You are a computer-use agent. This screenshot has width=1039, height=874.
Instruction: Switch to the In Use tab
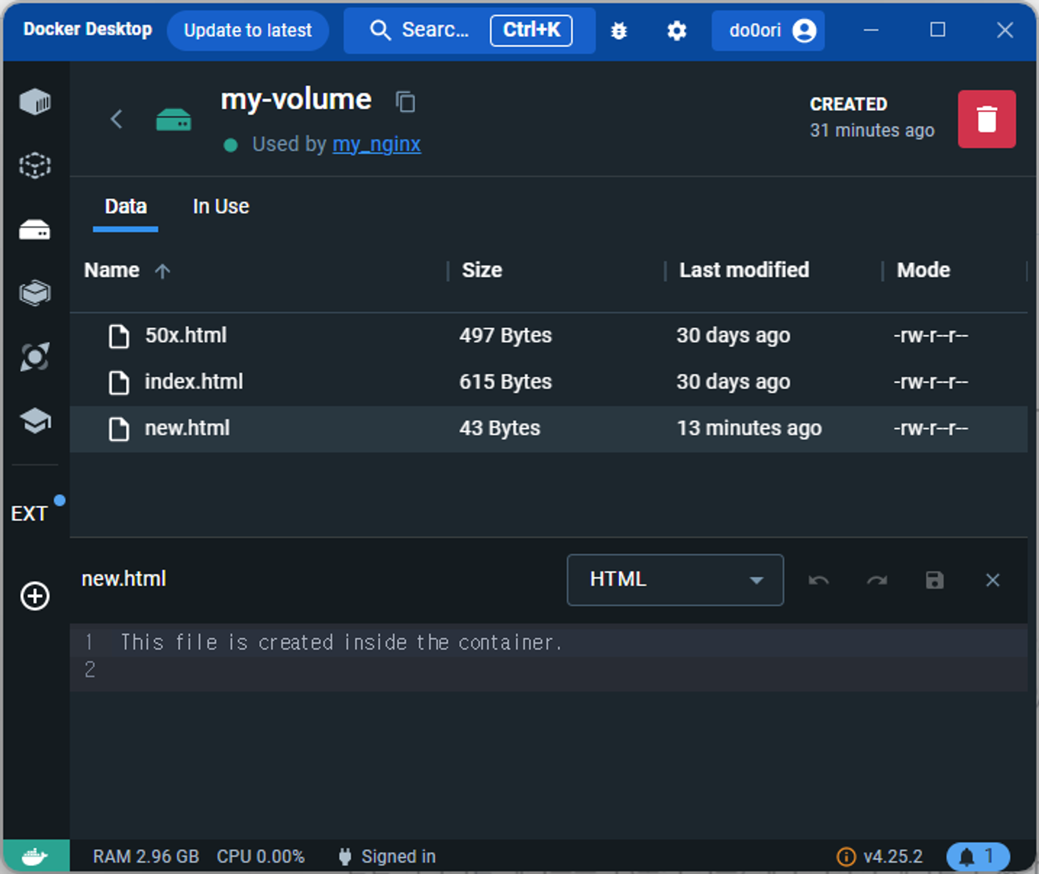[221, 206]
